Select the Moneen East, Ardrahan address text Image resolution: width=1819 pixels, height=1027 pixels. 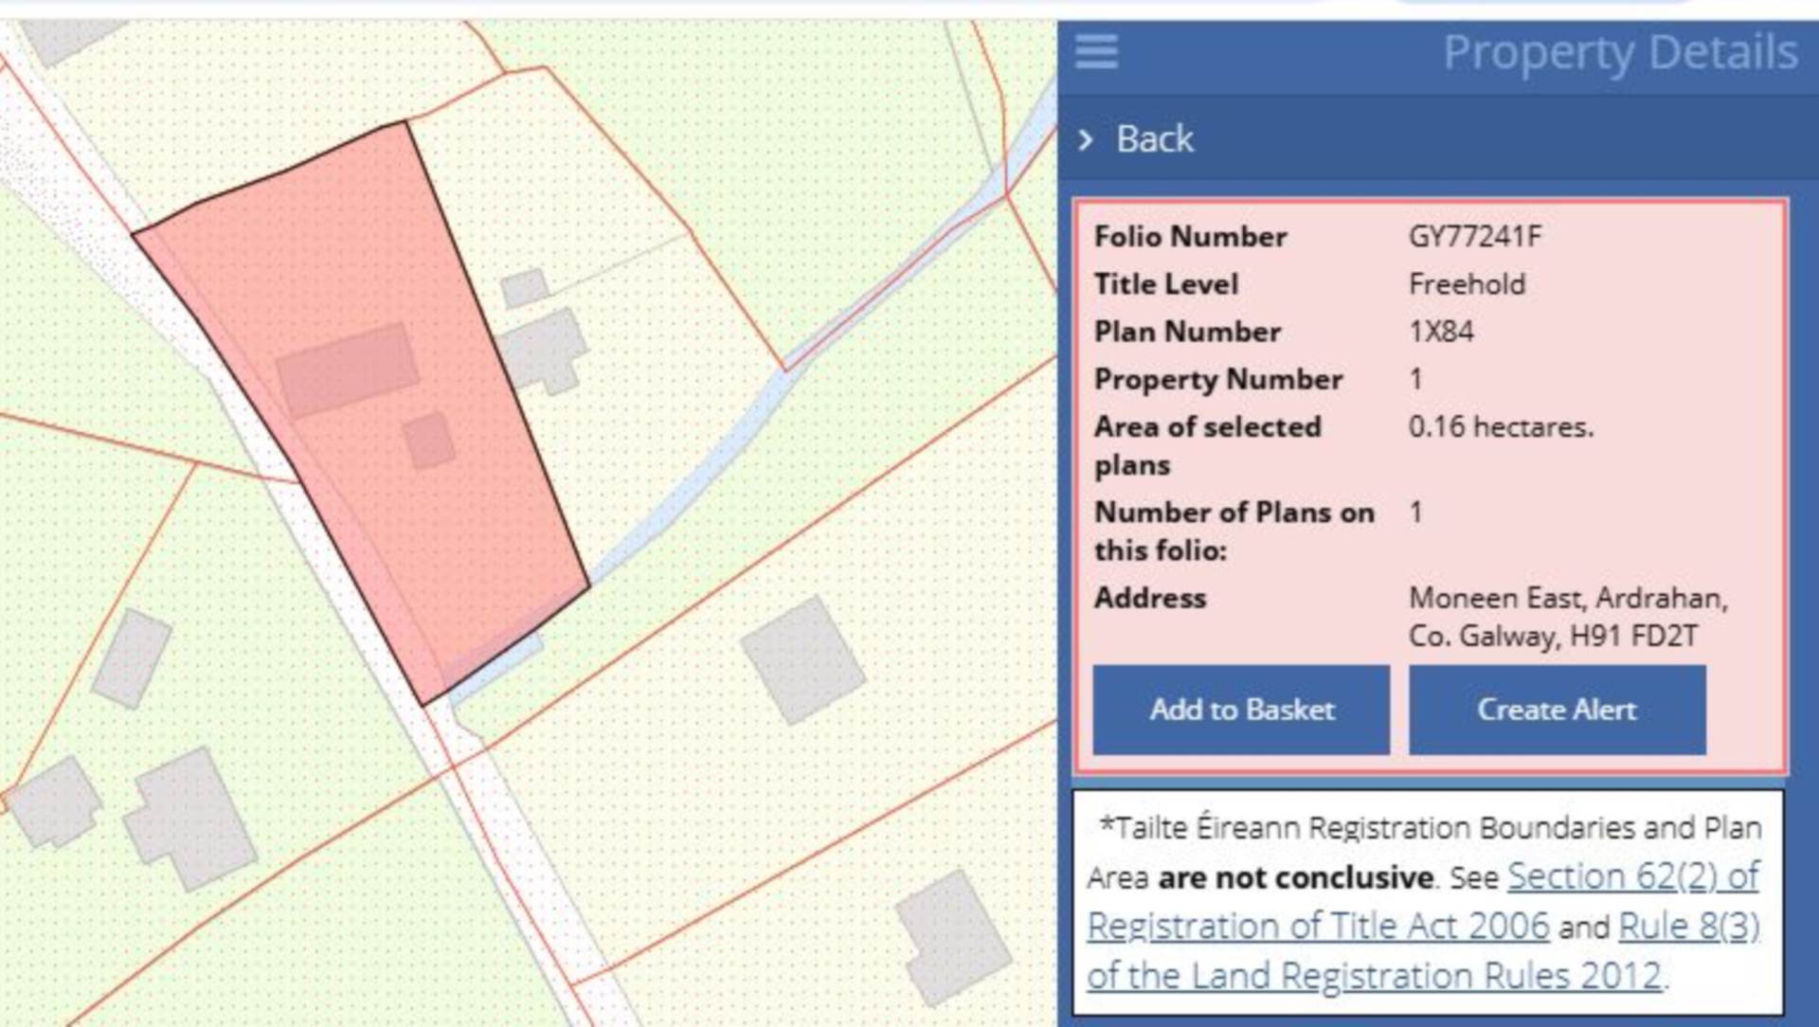click(1568, 617)
